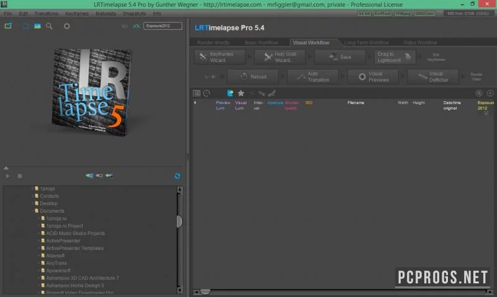Click the table grid icon above the file list
This screenshot has height=297, width=497.
[x=196, y=93]
